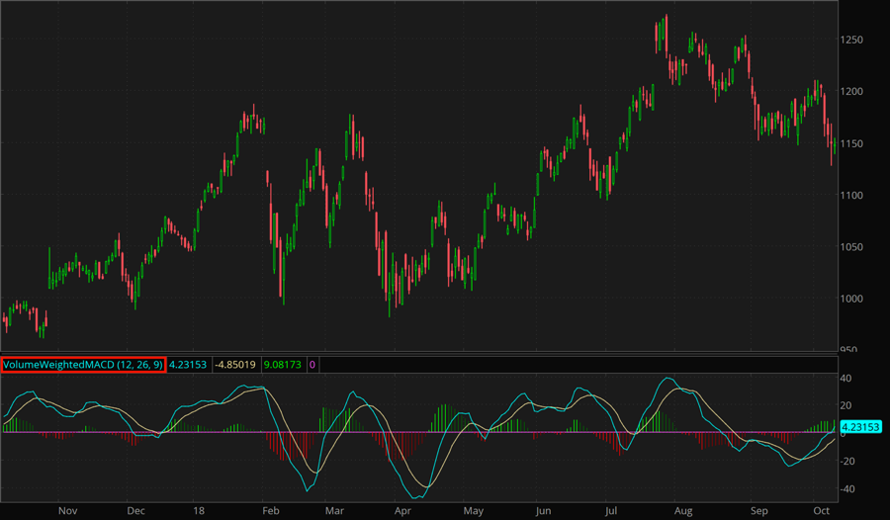This screenshot has height=520, width=890.
Task: Select the cyan 4.23153 value in study header
Action: (x=187, y=365)
